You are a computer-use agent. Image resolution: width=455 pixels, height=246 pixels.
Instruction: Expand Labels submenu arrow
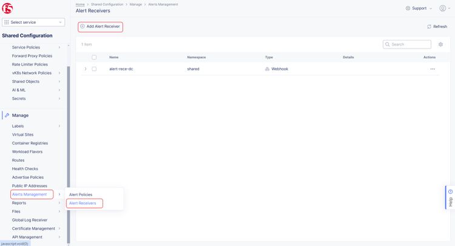pos(59,126)
